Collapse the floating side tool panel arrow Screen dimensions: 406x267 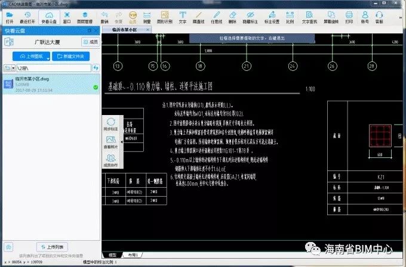click(122, 142)
